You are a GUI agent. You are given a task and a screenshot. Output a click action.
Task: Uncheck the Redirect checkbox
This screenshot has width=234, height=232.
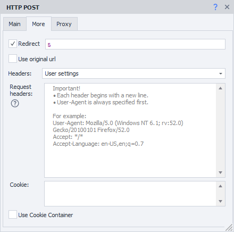pyautogui.click(x=13, y=44)
